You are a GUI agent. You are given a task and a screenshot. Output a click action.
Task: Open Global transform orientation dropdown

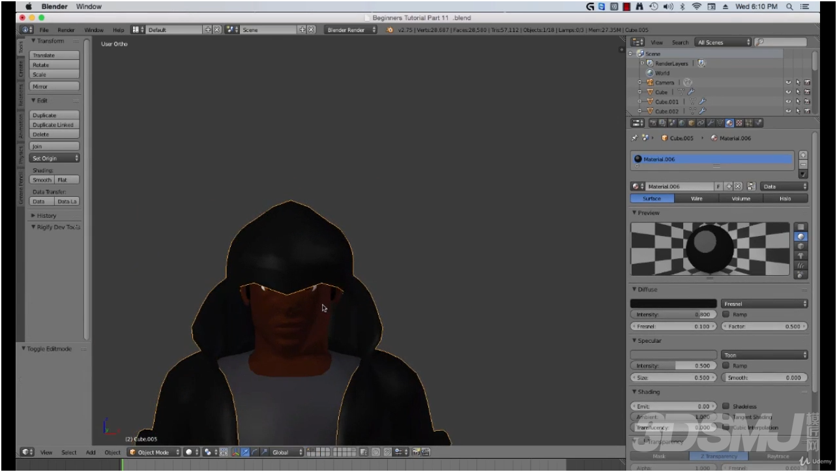(288, 452)
